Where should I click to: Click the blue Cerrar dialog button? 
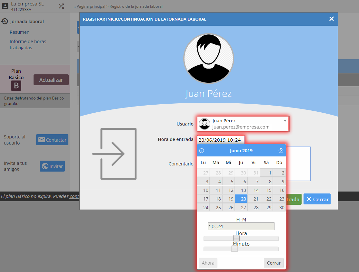pyautogui.click(x=317, y=199)
